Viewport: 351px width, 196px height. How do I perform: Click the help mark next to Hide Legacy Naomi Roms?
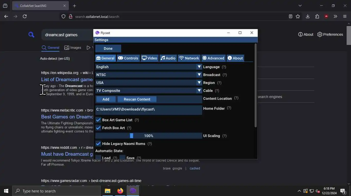click(150, 144)
